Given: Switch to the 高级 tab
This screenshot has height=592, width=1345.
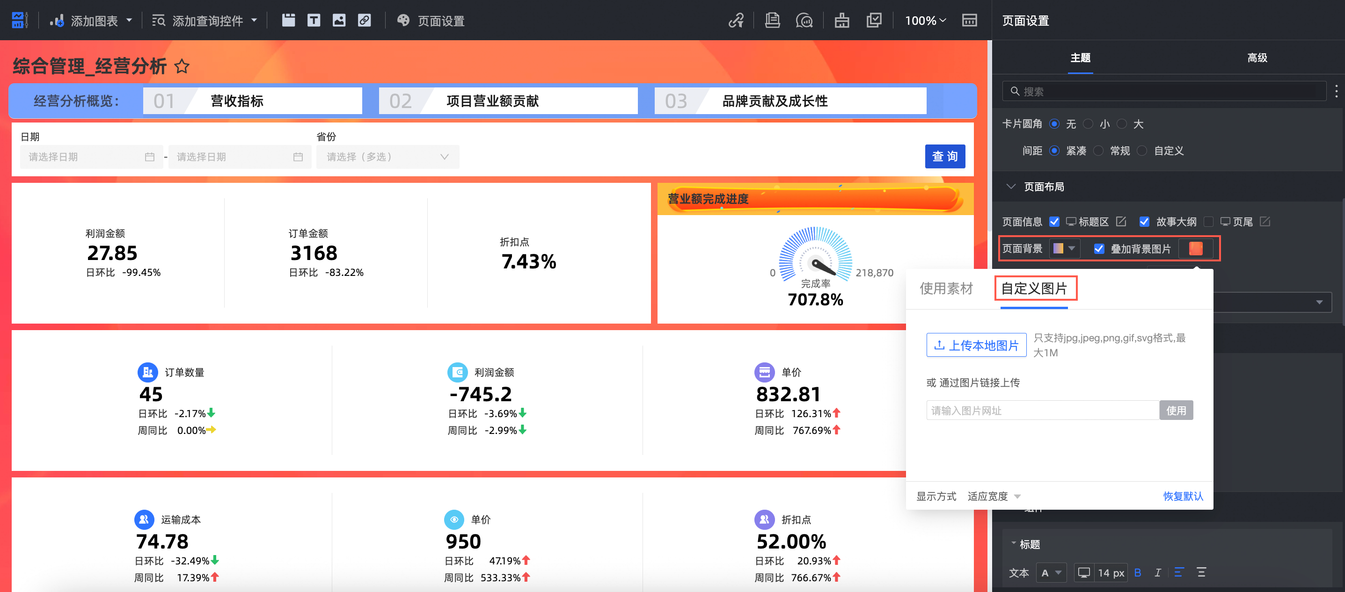Looking at the screenshot, I should [1257, 58].
